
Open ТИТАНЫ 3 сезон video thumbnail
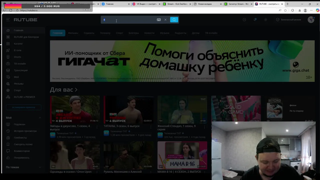pos(128,109)
